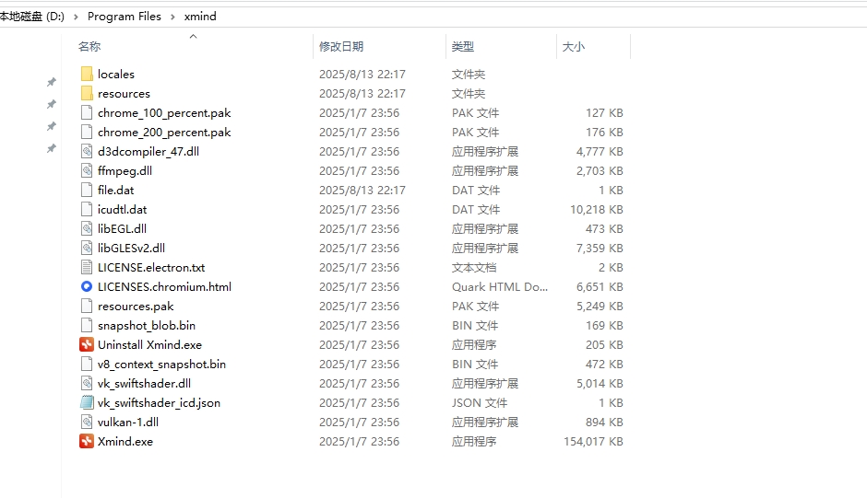Click the ffmpeg.dll file icon
Screen dimensions: 867x498
(x=87, y=170)
